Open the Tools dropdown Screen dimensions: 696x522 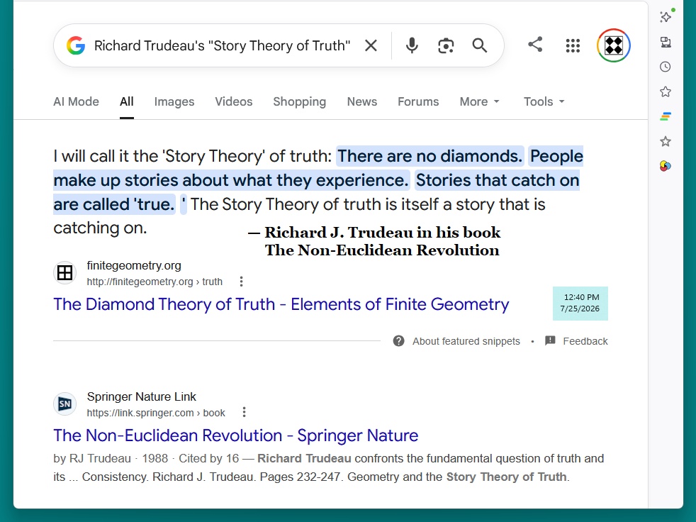point(544,101)
